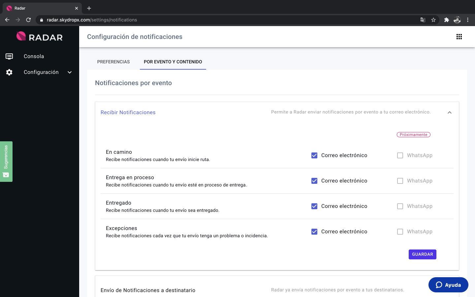Image resolution: width=475 pixels, height=297 pixels.
Task: Open the apps grid icon top right
Action: [x=459, y=37]
